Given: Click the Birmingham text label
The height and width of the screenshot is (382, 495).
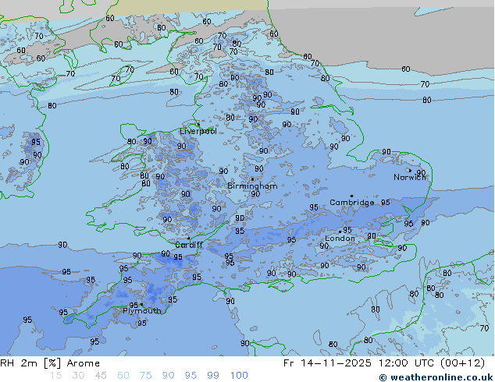Looking at the screenshot, I should pyautogui.click(x=252, y=186).
